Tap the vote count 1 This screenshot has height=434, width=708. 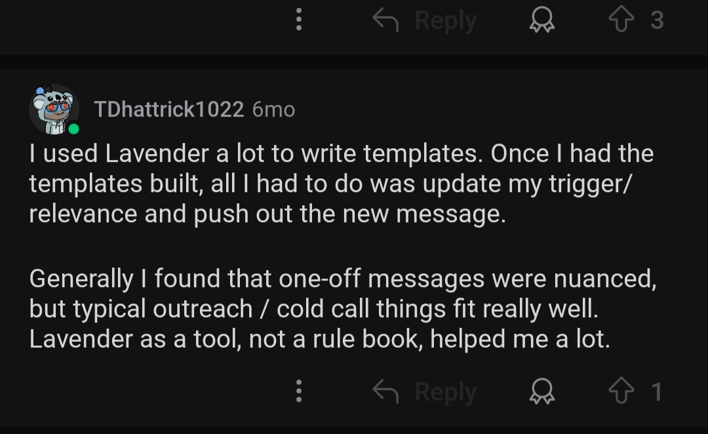[657, 391]
